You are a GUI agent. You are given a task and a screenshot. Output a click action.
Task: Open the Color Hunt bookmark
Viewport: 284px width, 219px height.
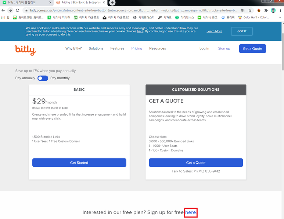pyautogui.click(x=254, y=17)
